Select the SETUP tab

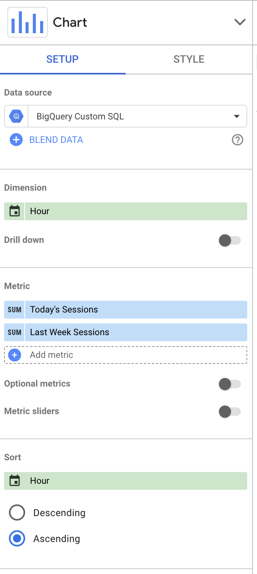[62, 59]
